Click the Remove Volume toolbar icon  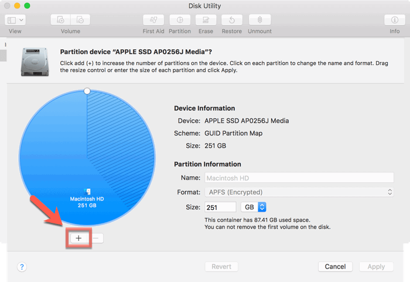[80, 20]
